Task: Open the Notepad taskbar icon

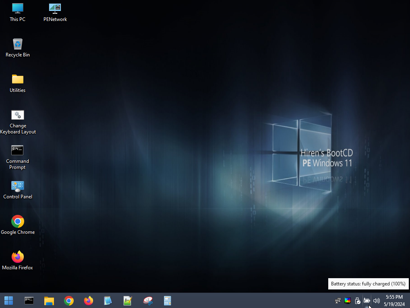Action: coord(108,301)
